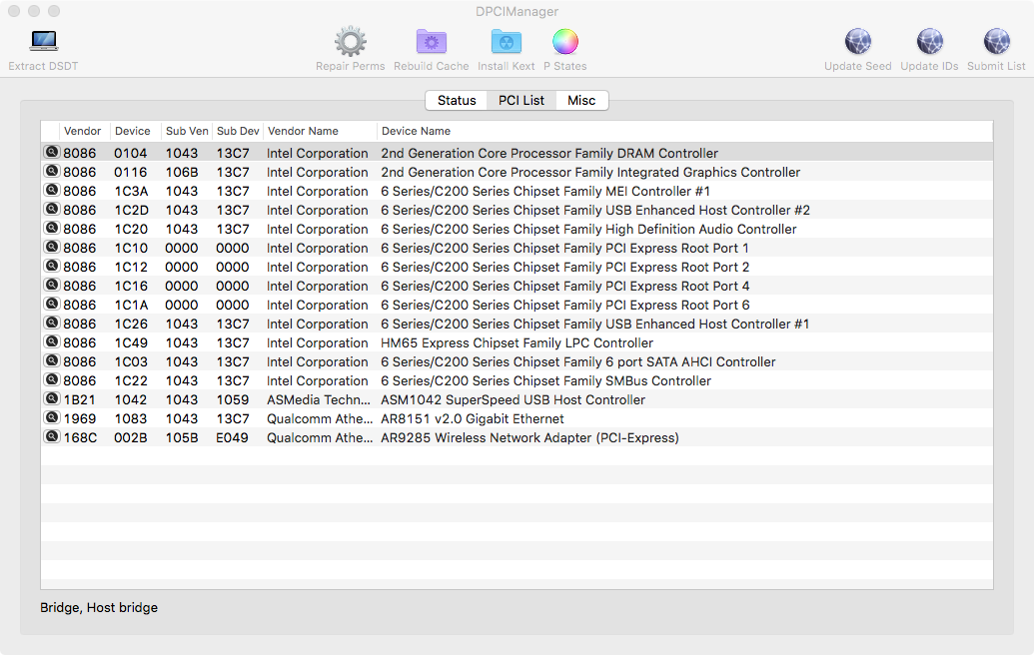Click the Sub Dev column header
Image resolution: width=1034 pixels, height=655 pixels.
(x=238, y=131)
